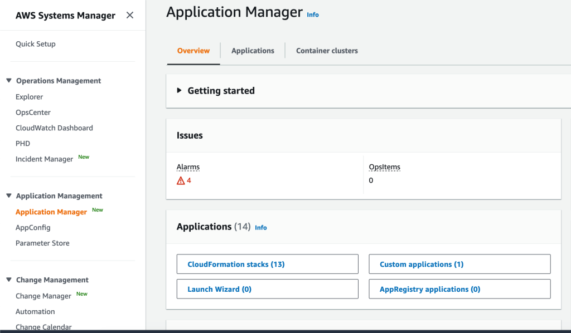Collapse the Operations Management section
This screenshot has width=571, height=333.
pyautogui.click(x=8, y=80)
